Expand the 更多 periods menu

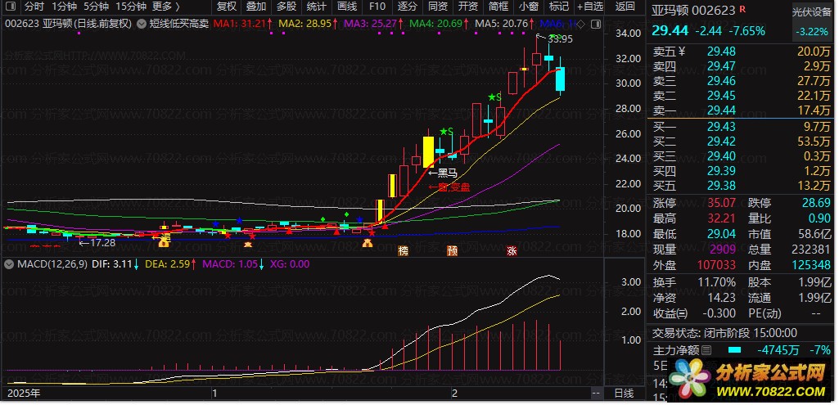tap(166, 7)
